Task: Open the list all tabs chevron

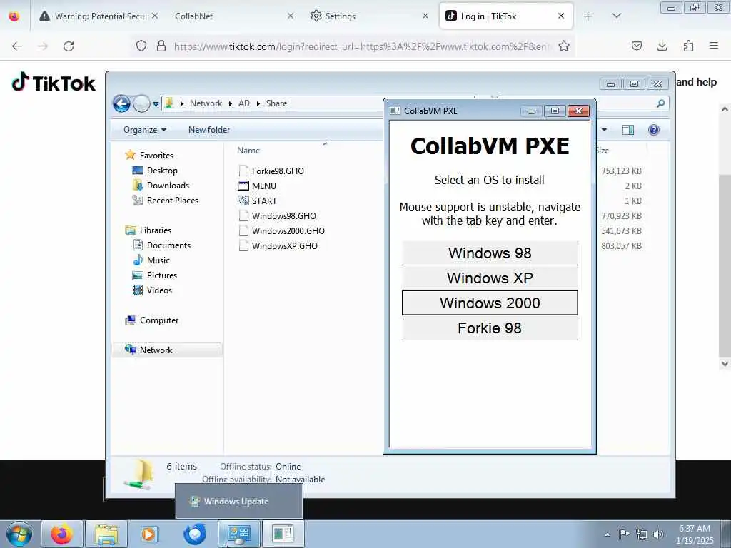Action: (x=616, y=16)
